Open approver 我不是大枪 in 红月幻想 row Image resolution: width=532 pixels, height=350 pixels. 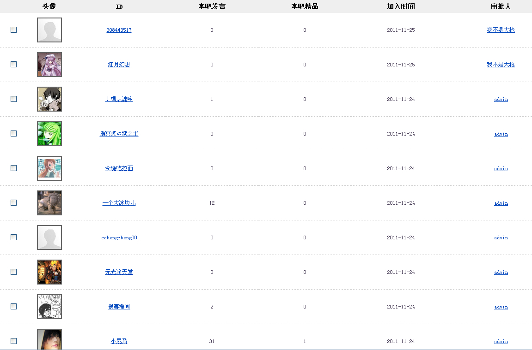click(501, 65)
